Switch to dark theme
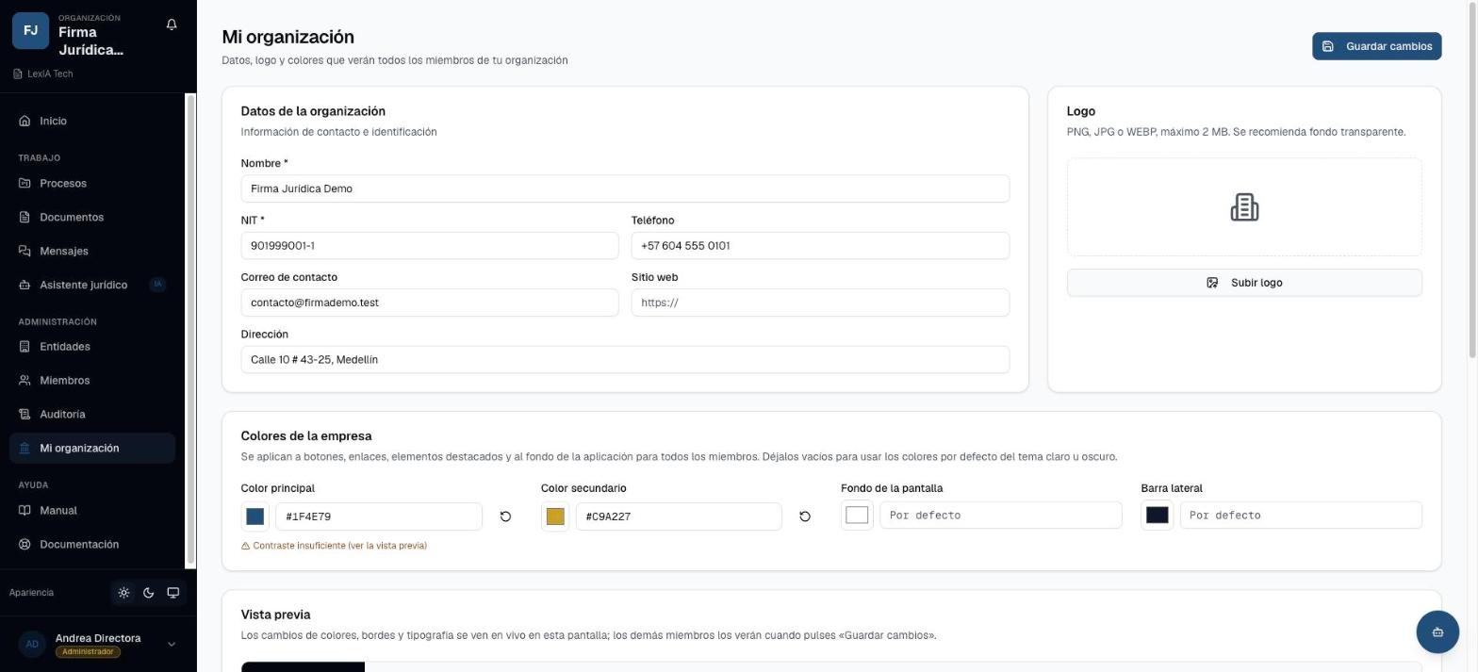Viewport: 1478px width, 672px height. pyautogui.click(x=148, y=593)
